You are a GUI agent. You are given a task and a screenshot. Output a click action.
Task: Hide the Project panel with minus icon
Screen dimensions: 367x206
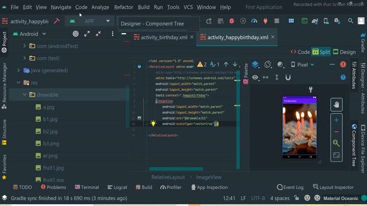124,34
